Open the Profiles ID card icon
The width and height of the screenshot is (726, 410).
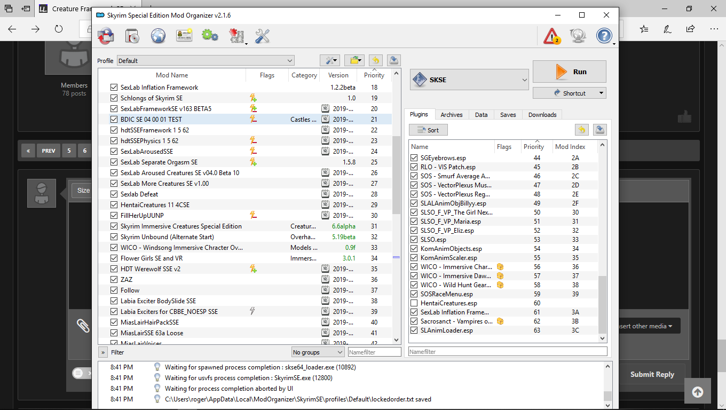pos(184,36)
